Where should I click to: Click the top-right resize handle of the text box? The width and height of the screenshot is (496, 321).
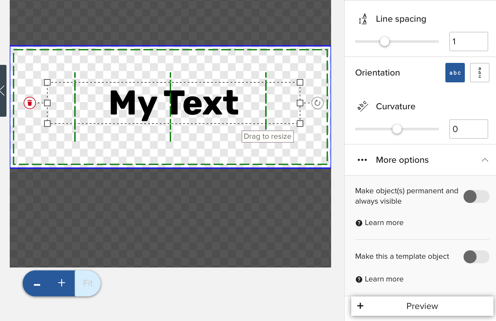[300, 82]
